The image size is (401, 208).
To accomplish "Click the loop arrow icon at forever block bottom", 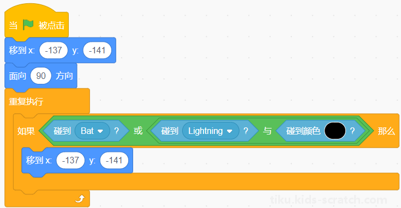I will [x=80, y=199].
